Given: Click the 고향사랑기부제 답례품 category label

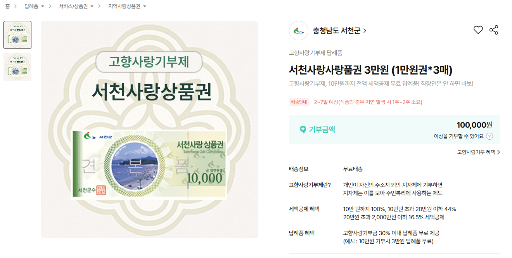Looking at the screenshot, I should (315, 53).
